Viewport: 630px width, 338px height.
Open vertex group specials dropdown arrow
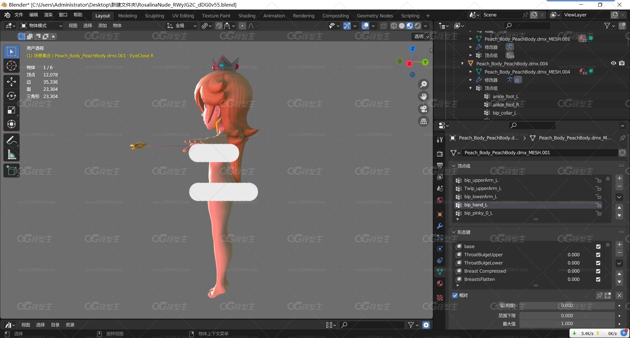click(619, 197)
